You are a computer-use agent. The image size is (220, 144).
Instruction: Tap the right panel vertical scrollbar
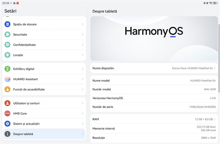[219, 58]
